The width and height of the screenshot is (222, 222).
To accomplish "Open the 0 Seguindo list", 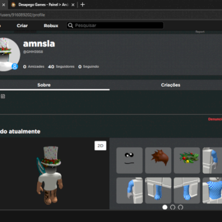I will tap(89, 67).
